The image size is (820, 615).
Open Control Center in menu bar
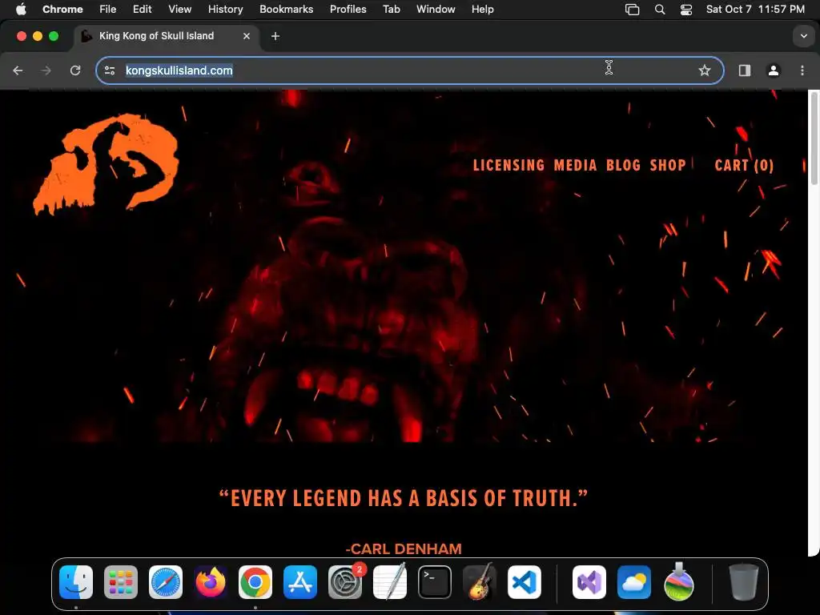(686, 10)
